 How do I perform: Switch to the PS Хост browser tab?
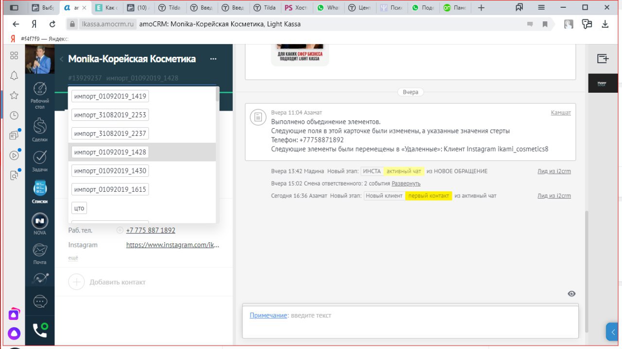coord(295,8)
